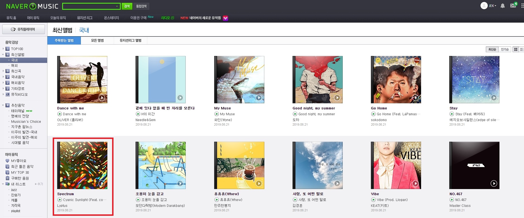Open 마이 뮤직 in the top menu

tap(33, 18)
